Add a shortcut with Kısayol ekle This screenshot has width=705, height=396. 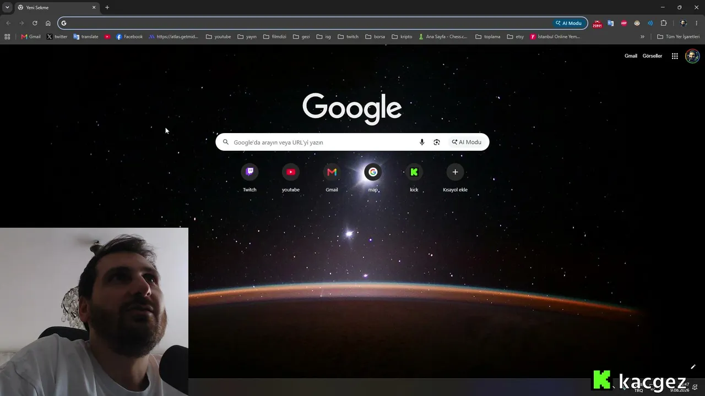(455, 178)
